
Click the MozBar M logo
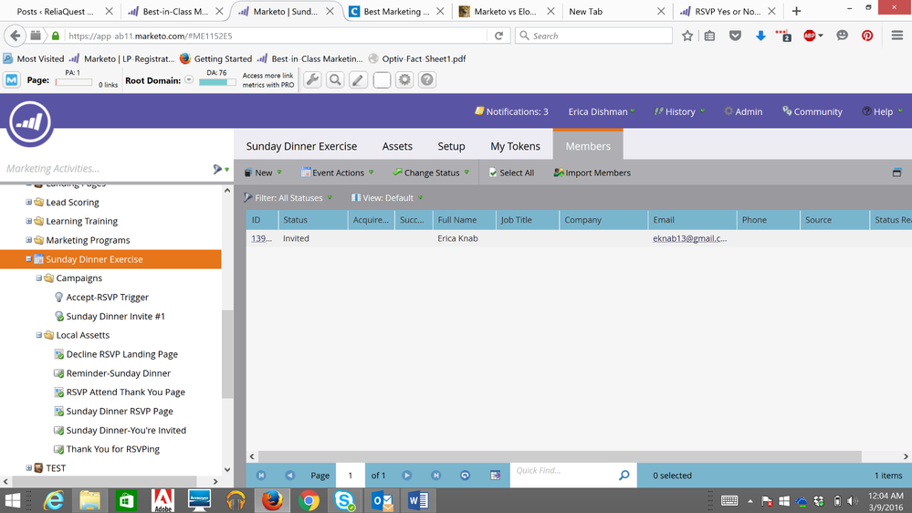point(12,79)
